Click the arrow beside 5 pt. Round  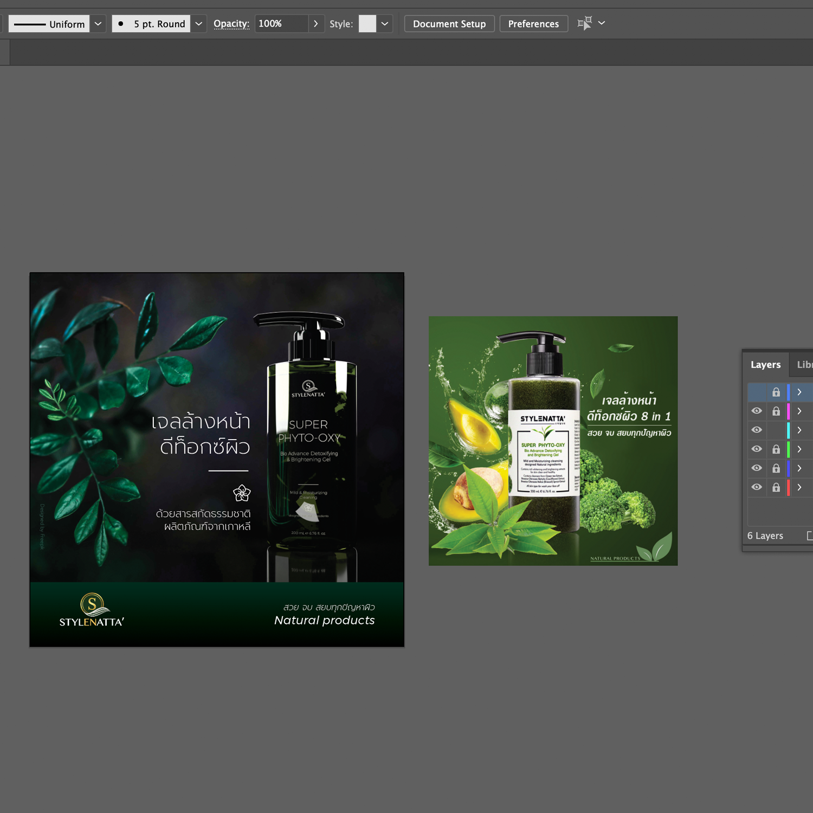199,24
